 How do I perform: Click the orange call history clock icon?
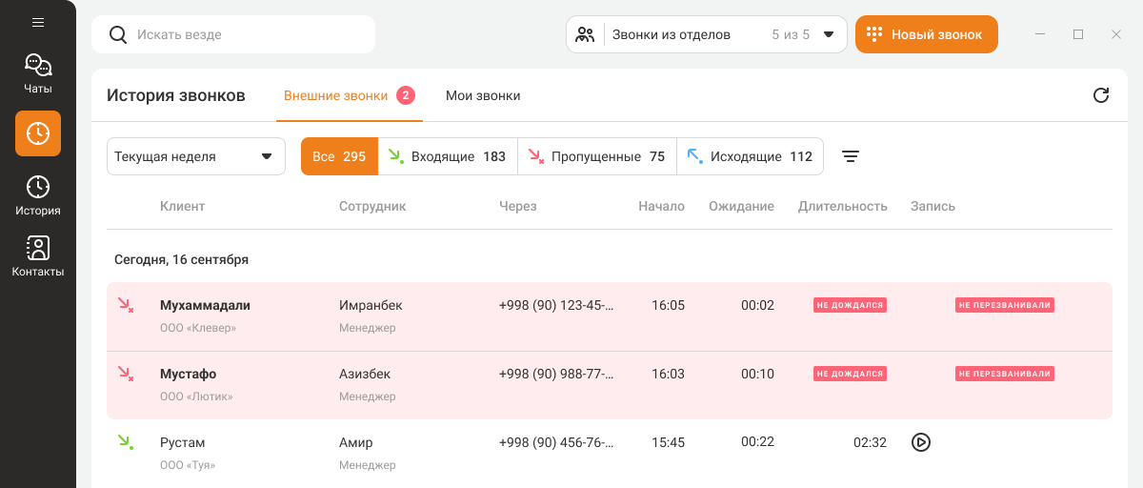(x=38, y=133)
